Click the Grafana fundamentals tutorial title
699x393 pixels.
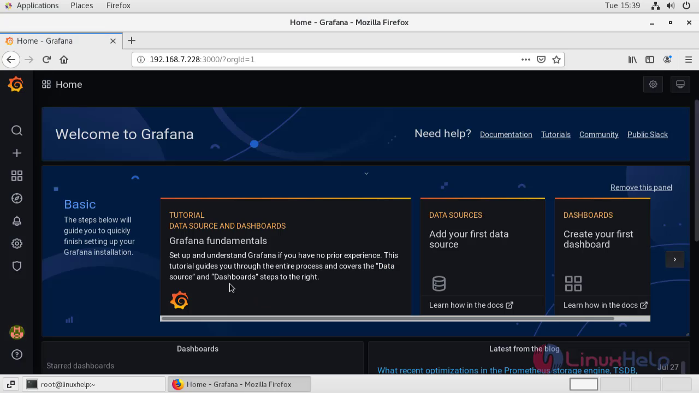click(x=218, y=241)
